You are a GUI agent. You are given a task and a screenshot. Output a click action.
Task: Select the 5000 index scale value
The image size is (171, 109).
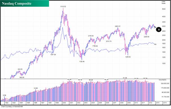(x=164, y=9)
